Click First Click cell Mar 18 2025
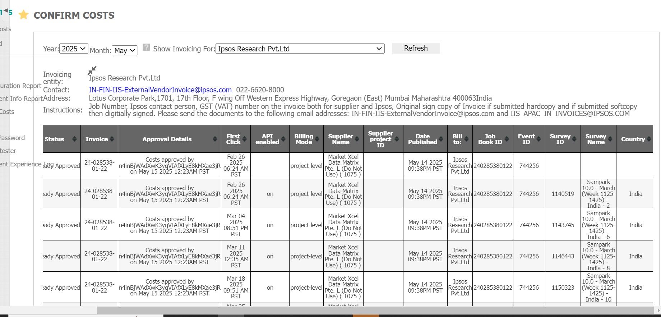Viewport: 661px width, 317px height. click(236, 288)
